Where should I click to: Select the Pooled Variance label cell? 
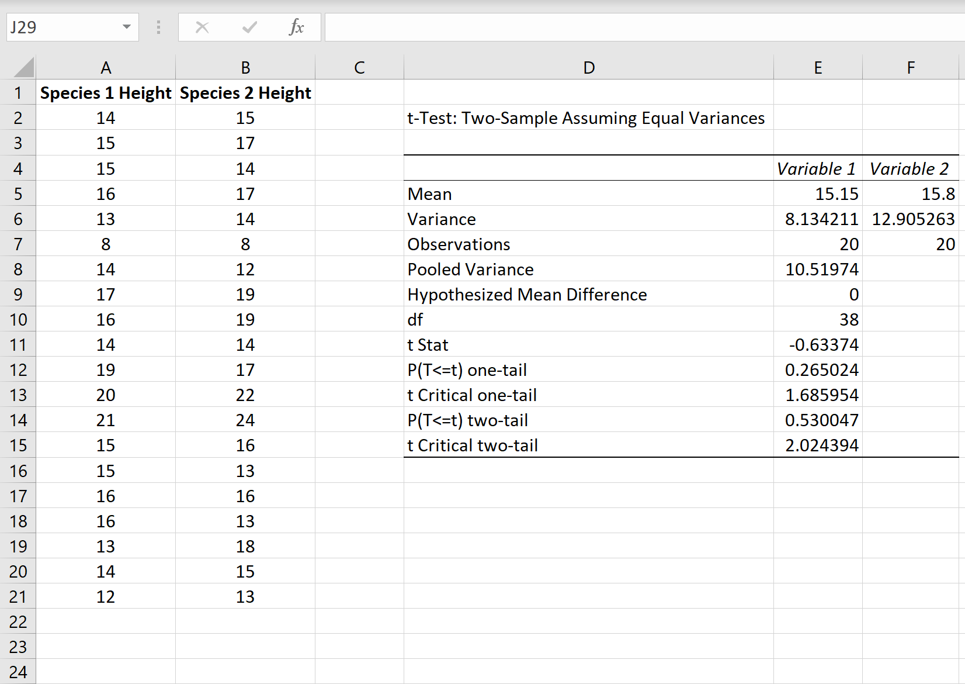point(588,269)
